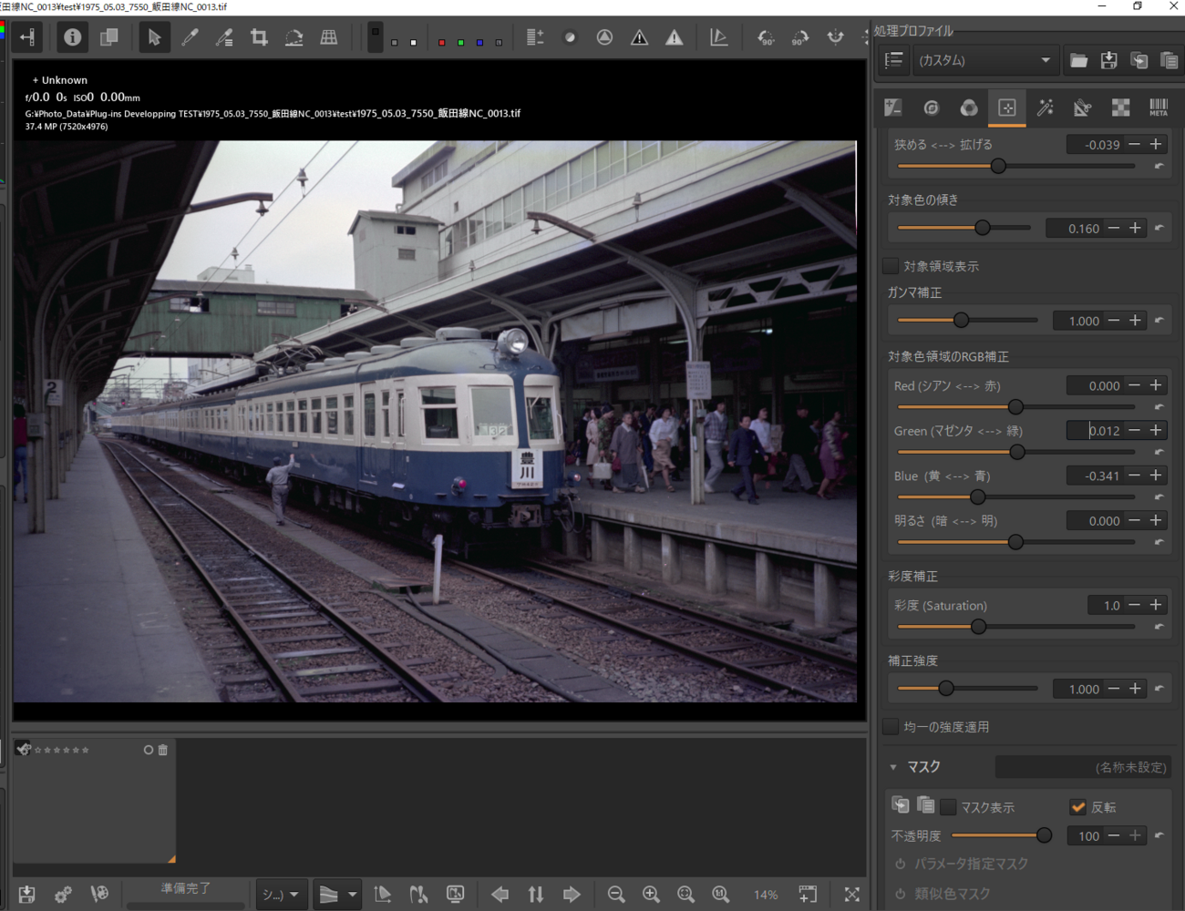Select the Crop tool in the toolbar
The image size is (1185, 911).
click(x=259, y=37)
